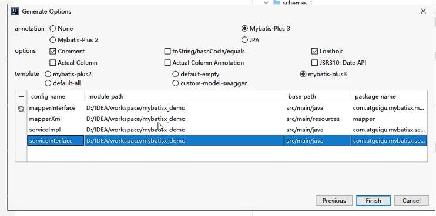Viewport: 436px width, 216px height.
Task: Click src/main/resources base path cell
Action: pyautogui.click(x=317, y=119)
